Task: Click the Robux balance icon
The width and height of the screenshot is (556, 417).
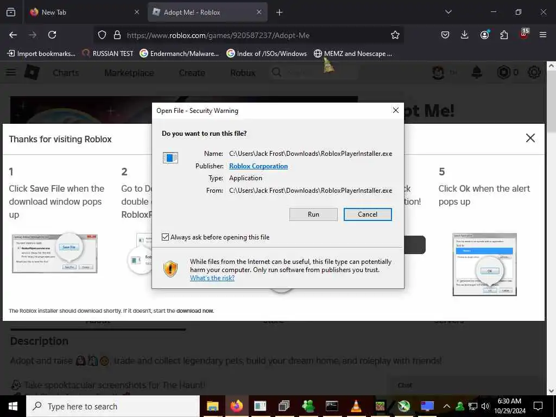Action: coord(503,72)
